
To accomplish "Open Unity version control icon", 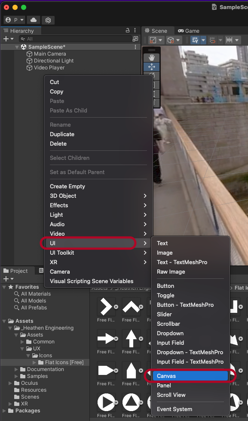I will pyautogui.click(x=48, y=20).
